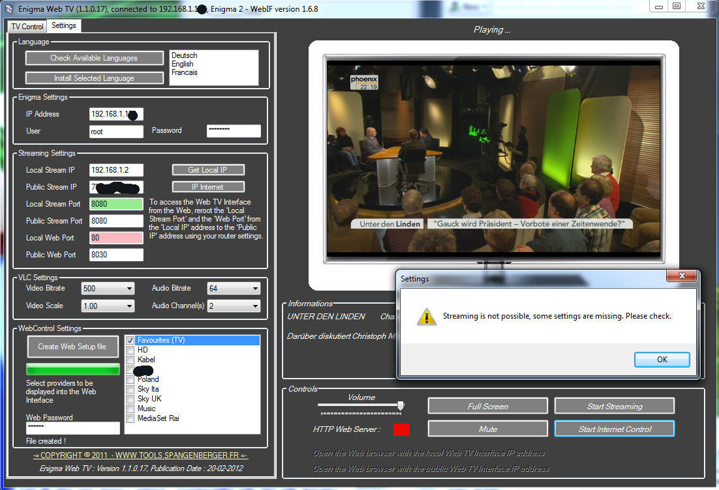Click the Get Local IP button
The width and height of the screenshot is (719, 490).
(207, 170)
